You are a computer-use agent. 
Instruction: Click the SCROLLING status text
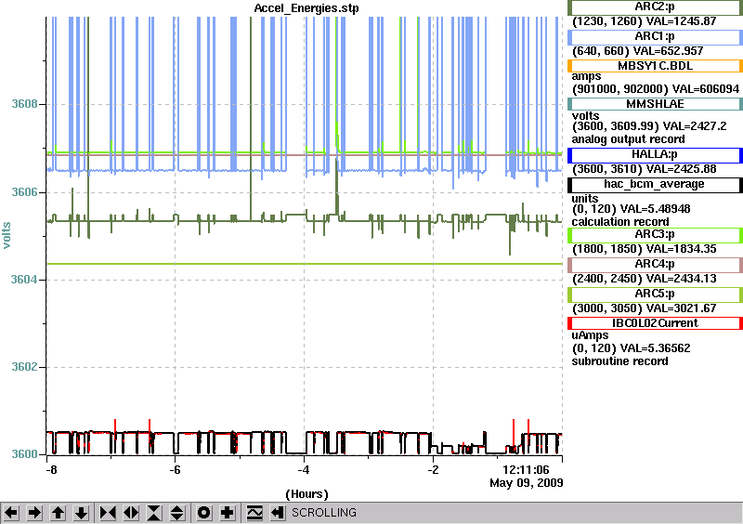[x=323, y=513]
